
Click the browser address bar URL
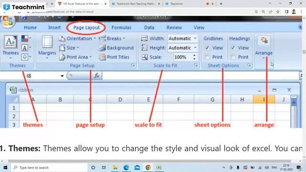(63, 11)
